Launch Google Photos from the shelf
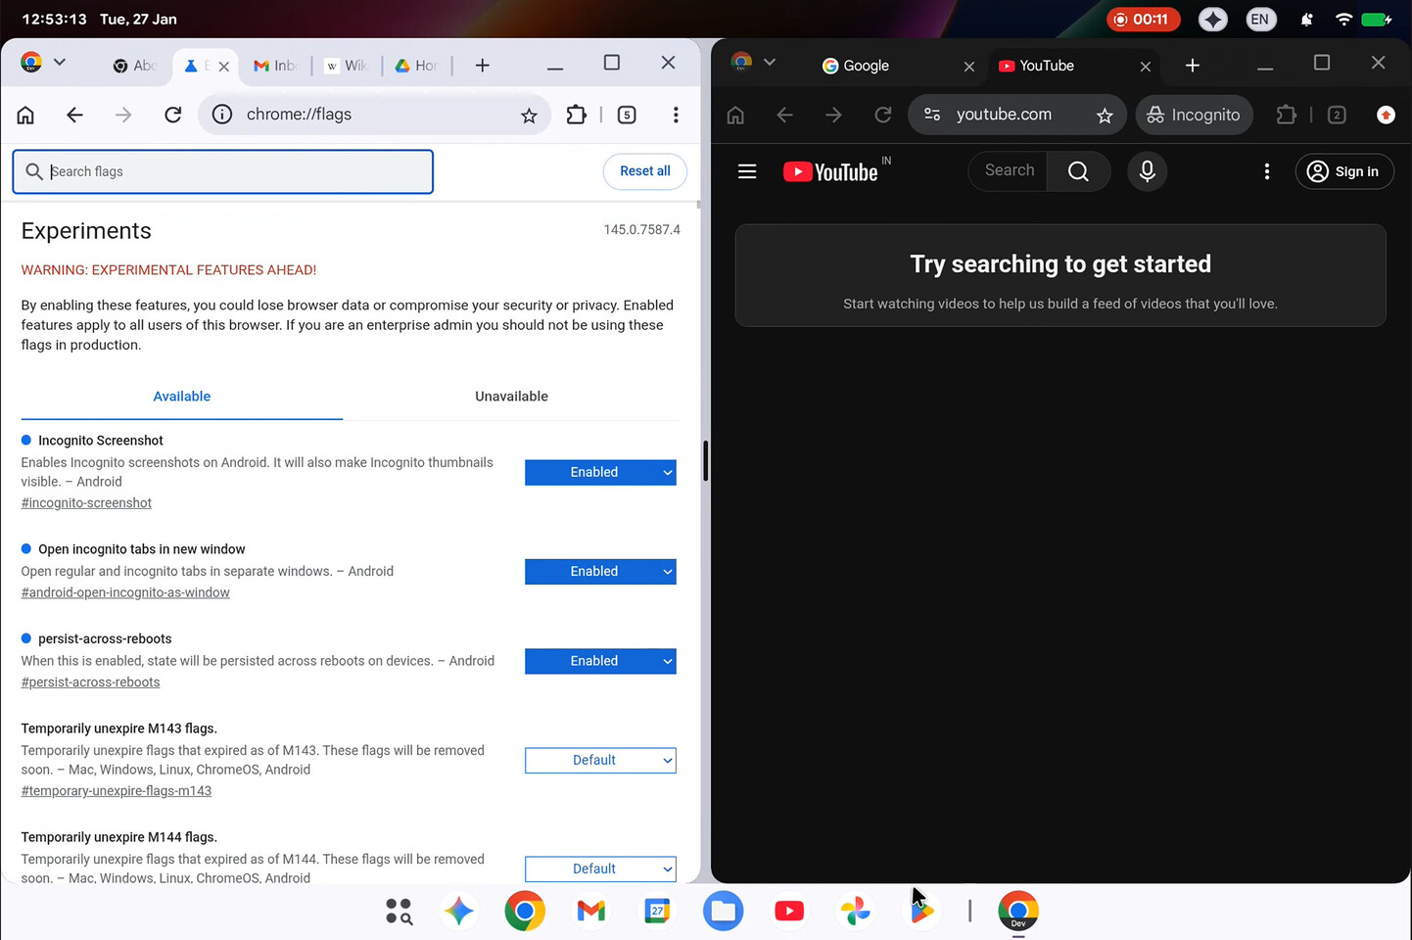1412x940 pixels. pos(856,911)
